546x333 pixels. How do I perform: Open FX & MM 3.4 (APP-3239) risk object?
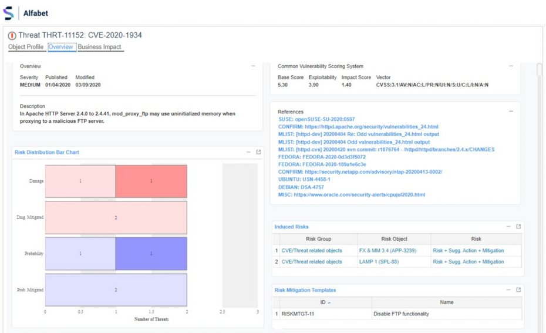387,250
